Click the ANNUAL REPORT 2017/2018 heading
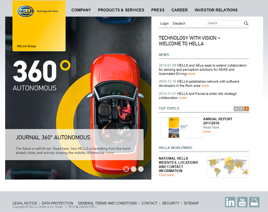This screenshot has height=212, width=268. pos(218,121)
